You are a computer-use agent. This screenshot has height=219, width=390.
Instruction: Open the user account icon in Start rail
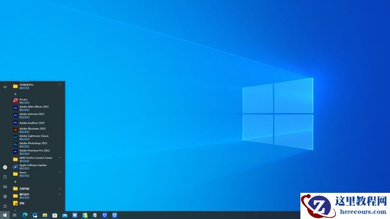pyautogui.click(x=5, y=167)
